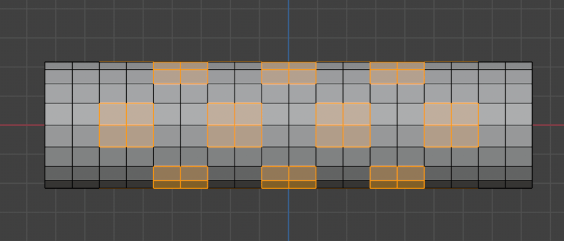Viewport: 564px width, 241px height.
Task: Pick the rightmost selected face group along bottom edge
Action: tap(397, 177)
